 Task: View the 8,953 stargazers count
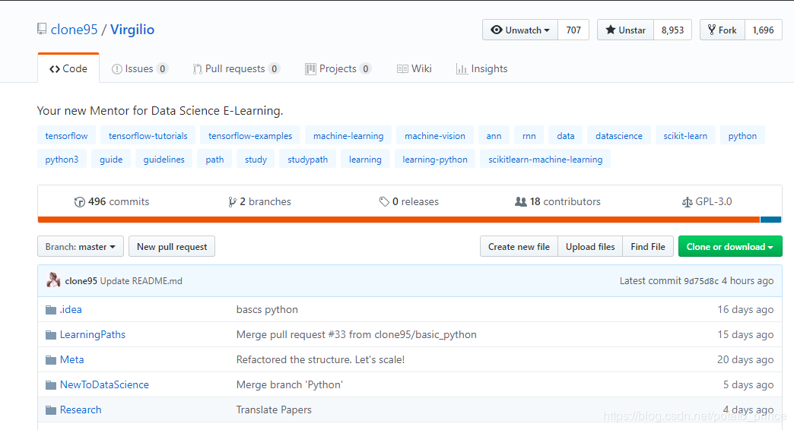pyautogui.click(x=672, y=30)
